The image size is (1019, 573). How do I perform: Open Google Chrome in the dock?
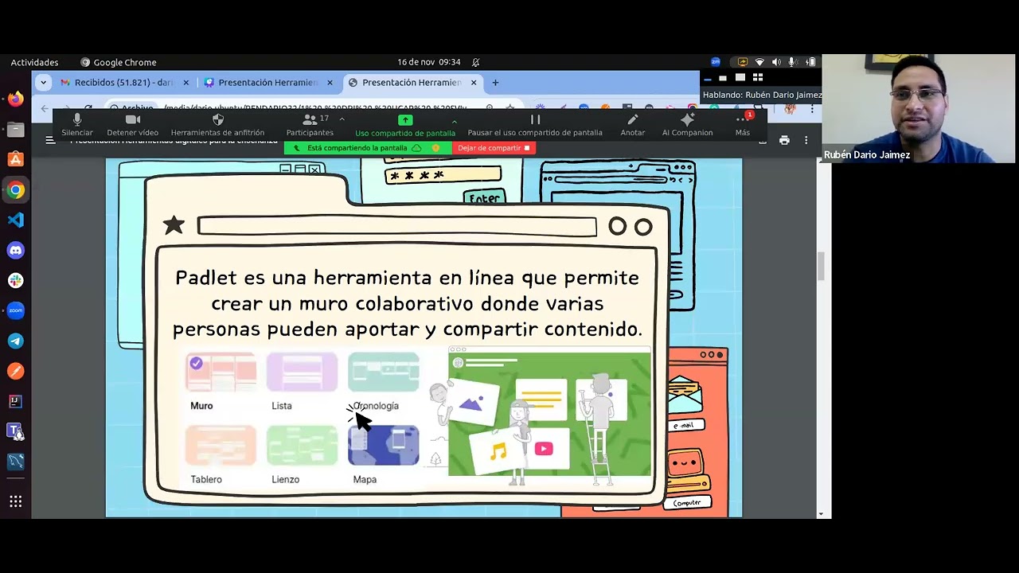tap(15, 189)
